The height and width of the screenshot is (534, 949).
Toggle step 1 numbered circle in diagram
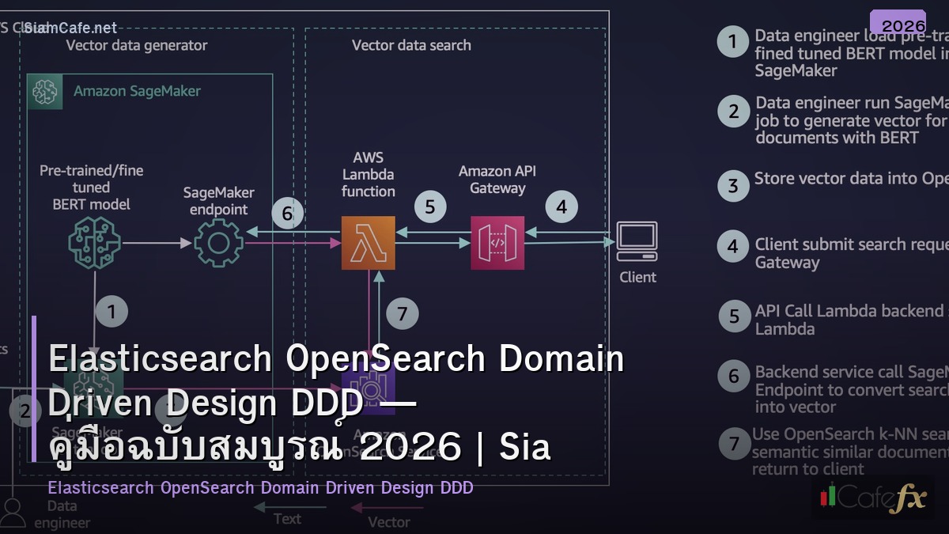[112, 312]
